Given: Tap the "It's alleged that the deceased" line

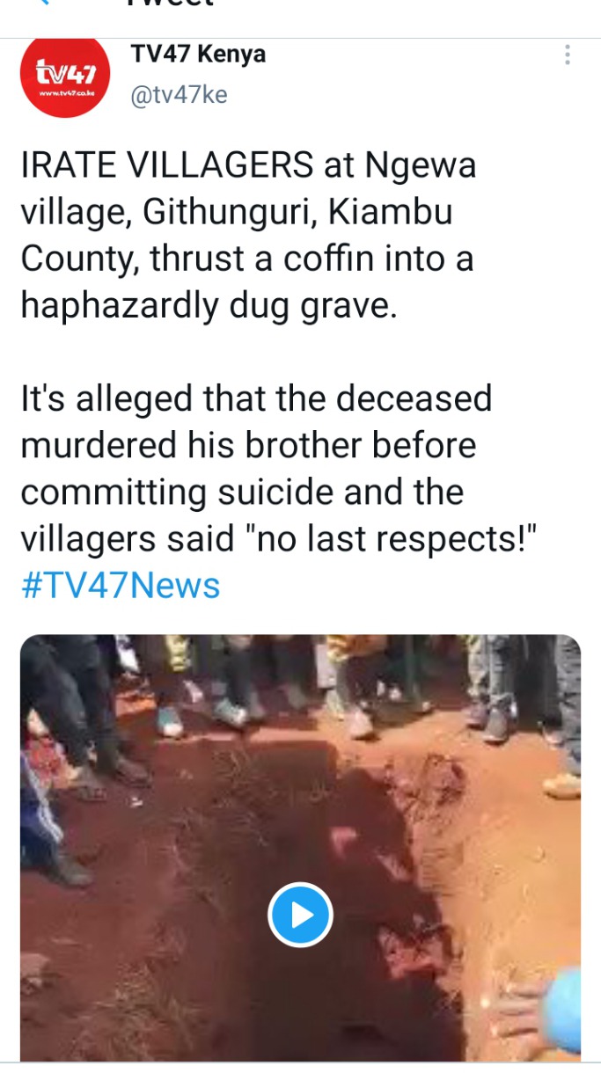Looking at the screenshot, I should tap(256, 398).
